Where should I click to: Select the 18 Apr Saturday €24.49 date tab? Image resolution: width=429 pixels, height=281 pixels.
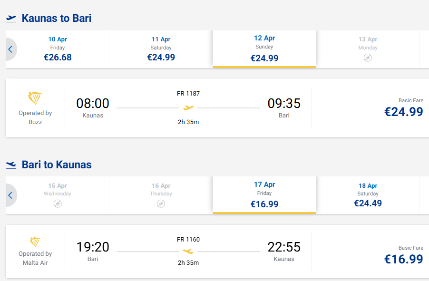pyautogui.click(x=368, y=195)
